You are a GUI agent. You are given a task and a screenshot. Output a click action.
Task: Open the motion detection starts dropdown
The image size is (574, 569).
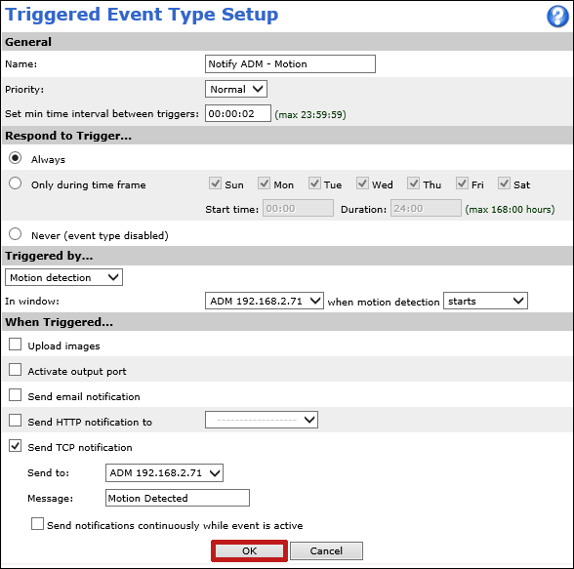(485, 301)
